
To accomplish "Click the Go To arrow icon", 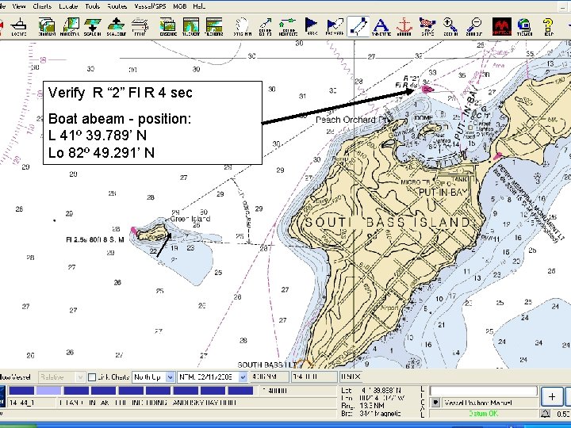I will pos(266,27).
